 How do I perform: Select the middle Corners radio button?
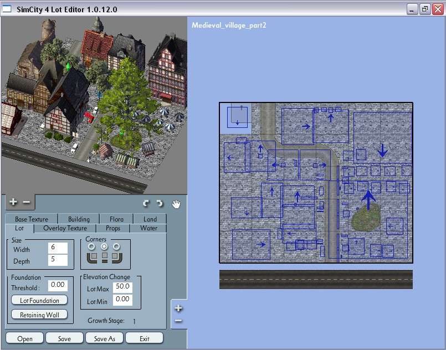104,246
